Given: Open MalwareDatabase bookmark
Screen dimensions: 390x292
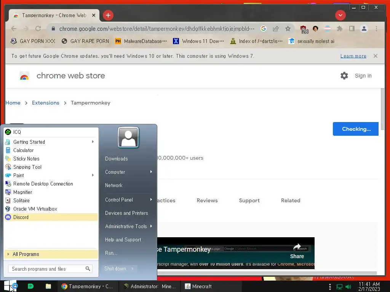Looking at the screenshot, I should pyautogui.click(x=141, y=41).
